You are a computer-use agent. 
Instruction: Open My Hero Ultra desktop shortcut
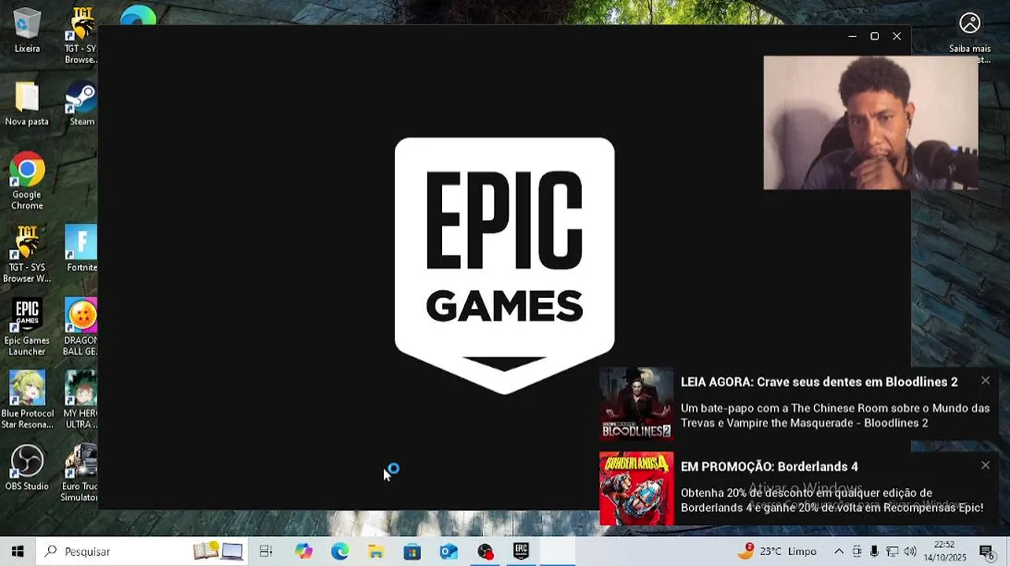tap(81, 401)
